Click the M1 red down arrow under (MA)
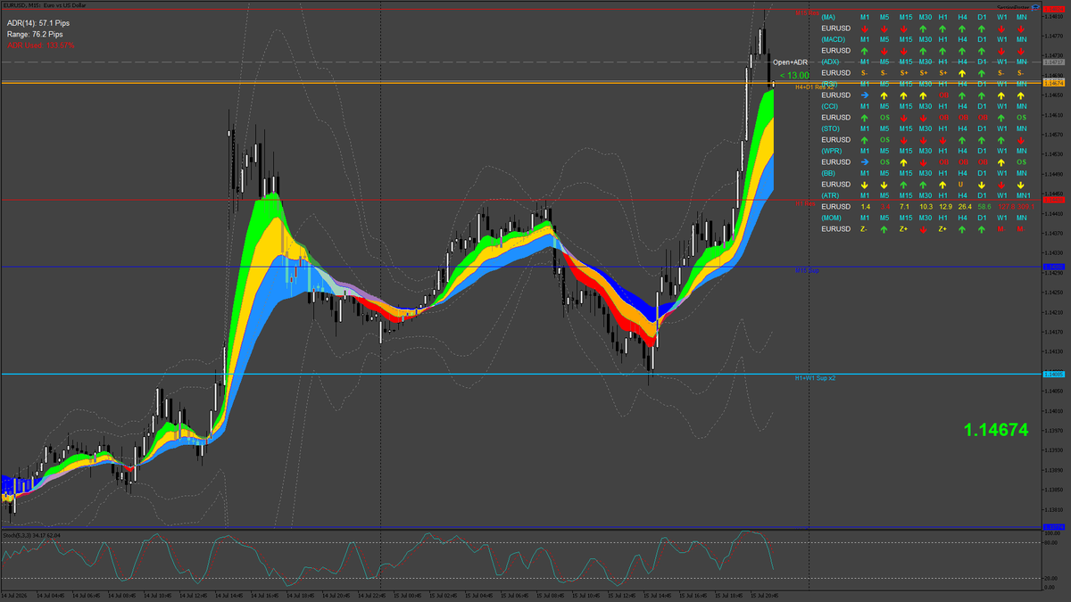Screen dimensions: 1071x602 (x=865, y=29)
